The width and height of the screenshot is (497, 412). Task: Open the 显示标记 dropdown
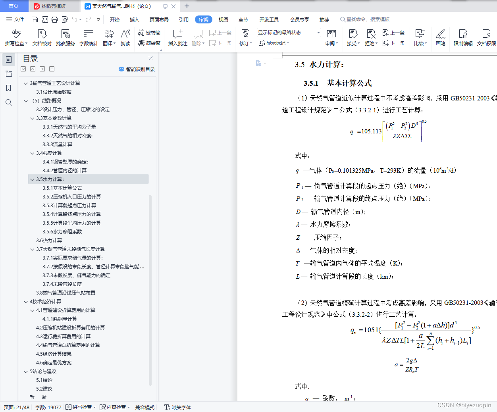point(274,43)
